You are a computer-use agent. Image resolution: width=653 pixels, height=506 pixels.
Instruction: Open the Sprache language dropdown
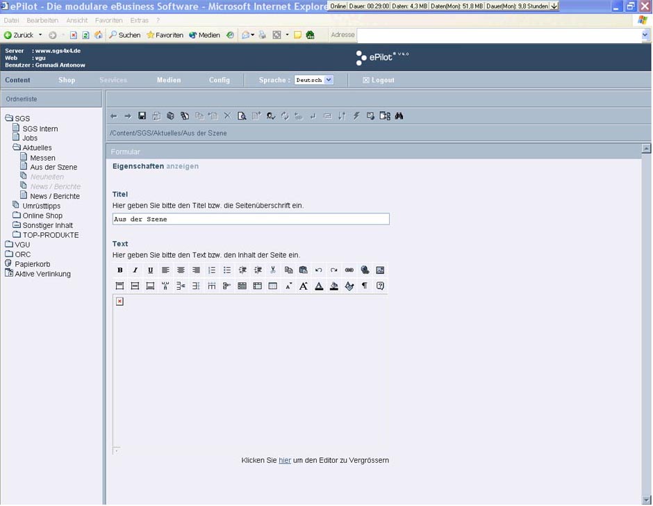click(x=314, y=80)
